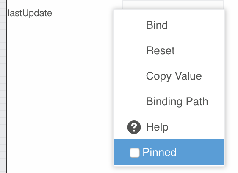
Task: Click blue highlighted area right of Pinned
Action: tap(200, 152)
